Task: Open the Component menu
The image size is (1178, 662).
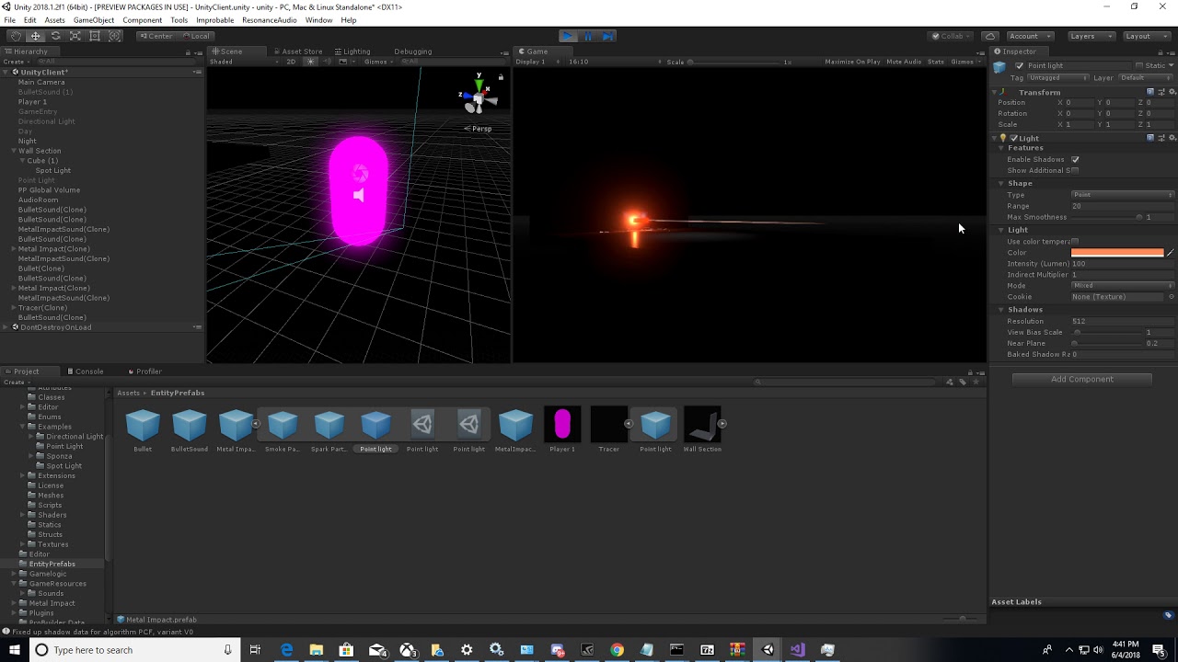Action: pos(142,20)
